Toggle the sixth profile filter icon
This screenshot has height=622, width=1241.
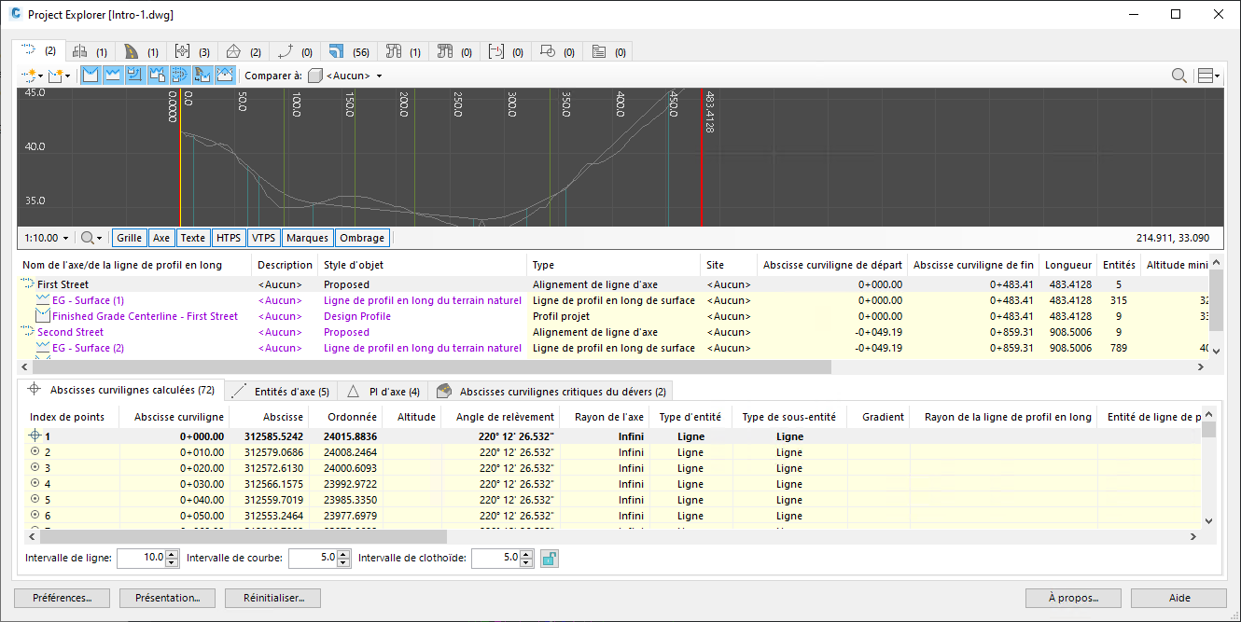tap(202, 76)
